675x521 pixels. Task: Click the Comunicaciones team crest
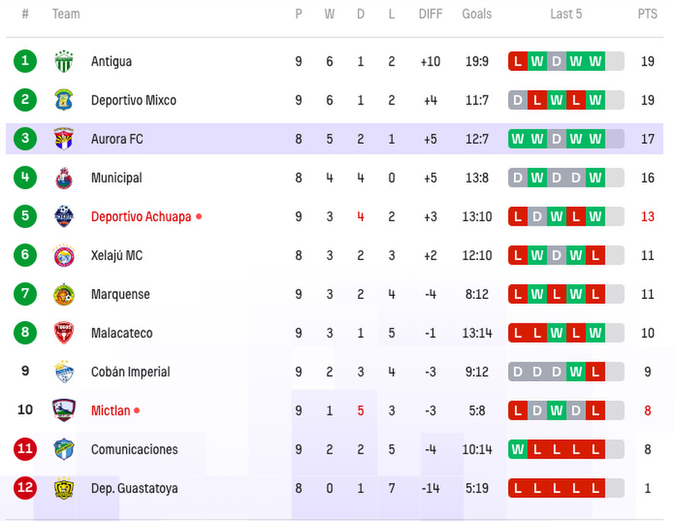64,449
